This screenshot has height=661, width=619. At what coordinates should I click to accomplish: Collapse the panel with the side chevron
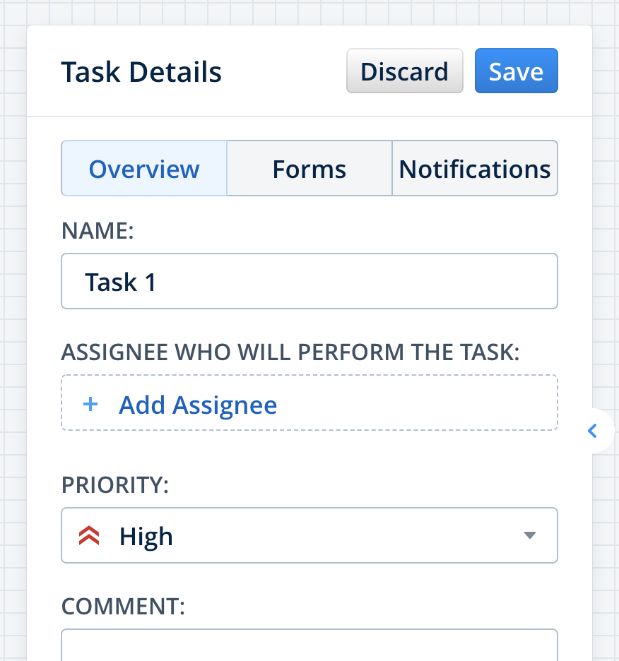coord(593,430)
